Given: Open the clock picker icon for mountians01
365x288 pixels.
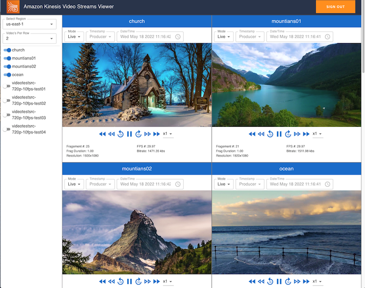Looking at the screenshot, I should point(328,36).
